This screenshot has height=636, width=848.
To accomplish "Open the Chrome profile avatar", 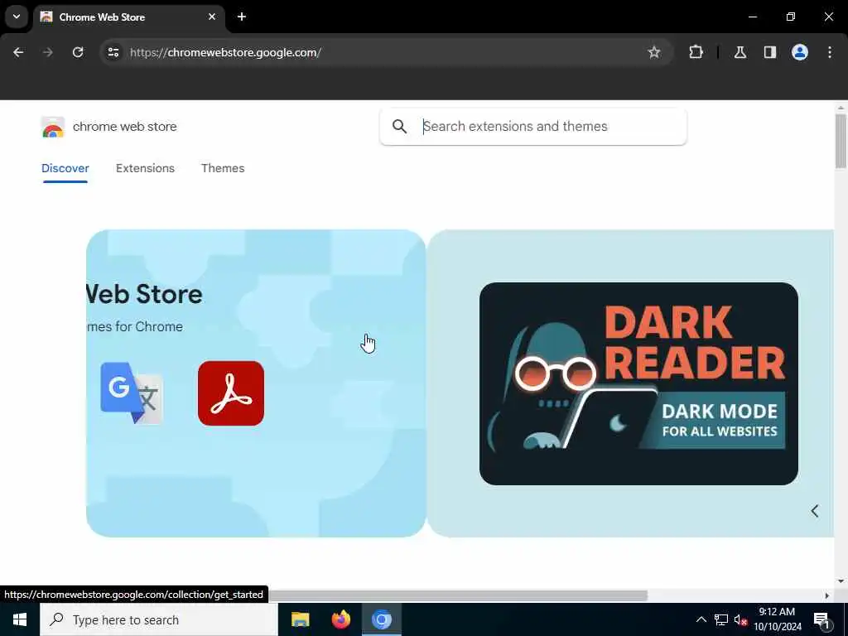I will [800, 52].
